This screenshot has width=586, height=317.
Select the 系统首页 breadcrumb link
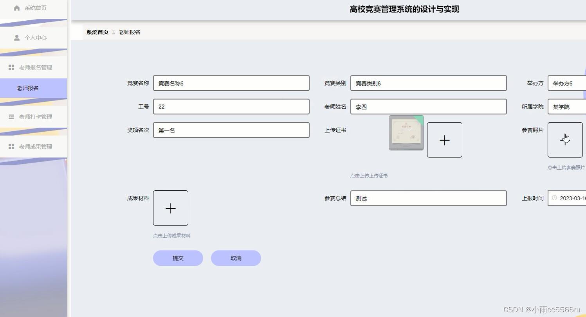click(x=97, y=32)
